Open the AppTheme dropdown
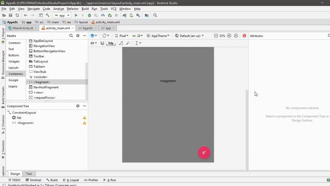Image resolution: width=330 pixels, height=186 pixels. (158, 36)
